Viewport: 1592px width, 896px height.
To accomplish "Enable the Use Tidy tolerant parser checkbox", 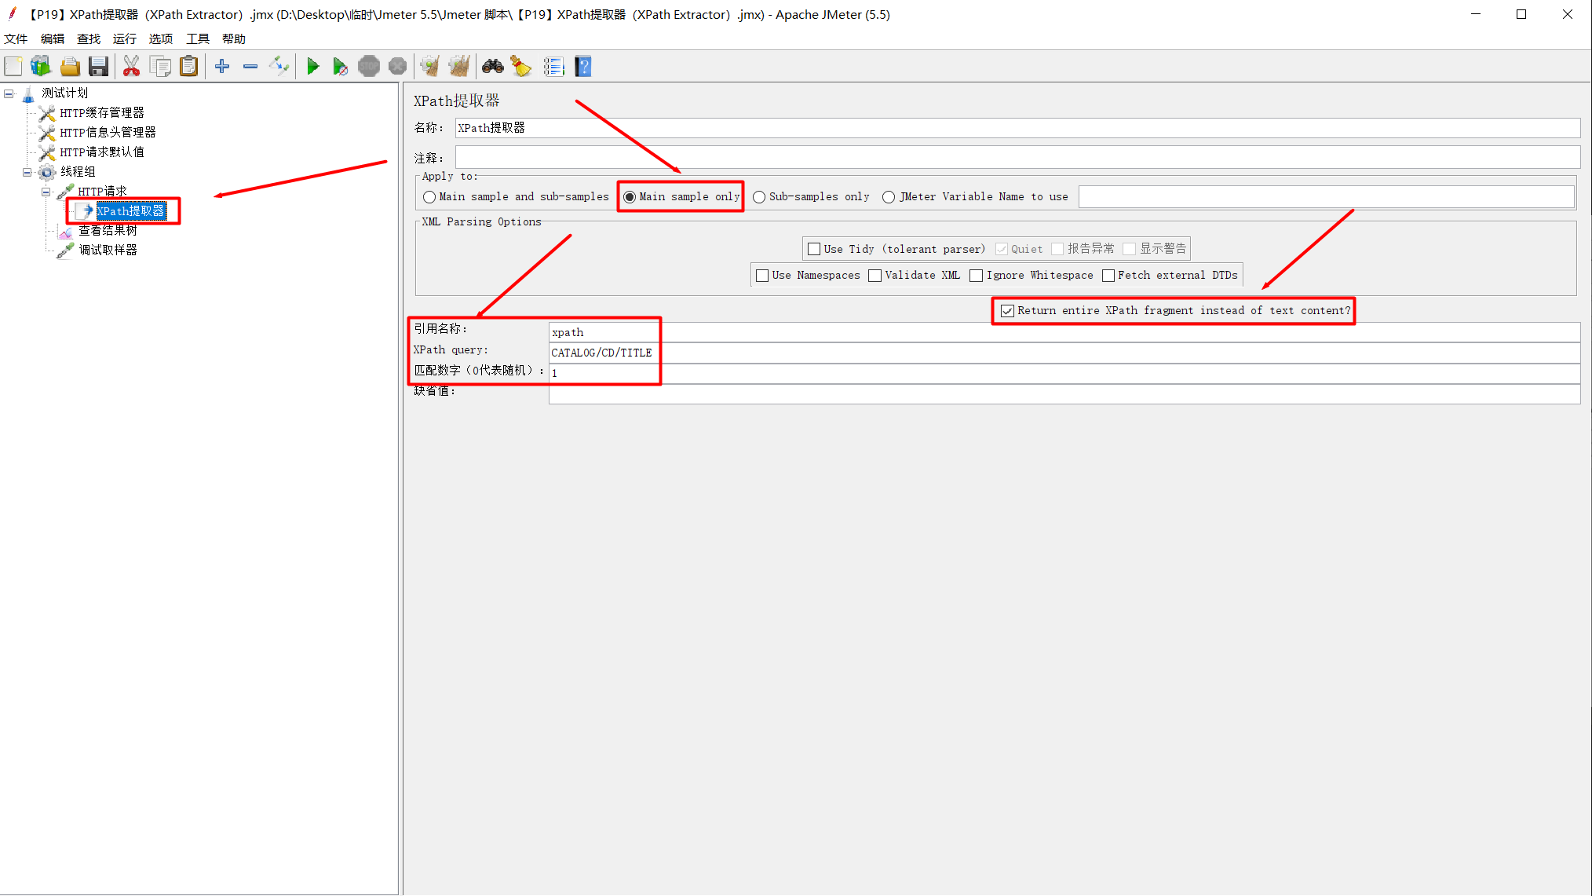I will (x=814, y=248).
